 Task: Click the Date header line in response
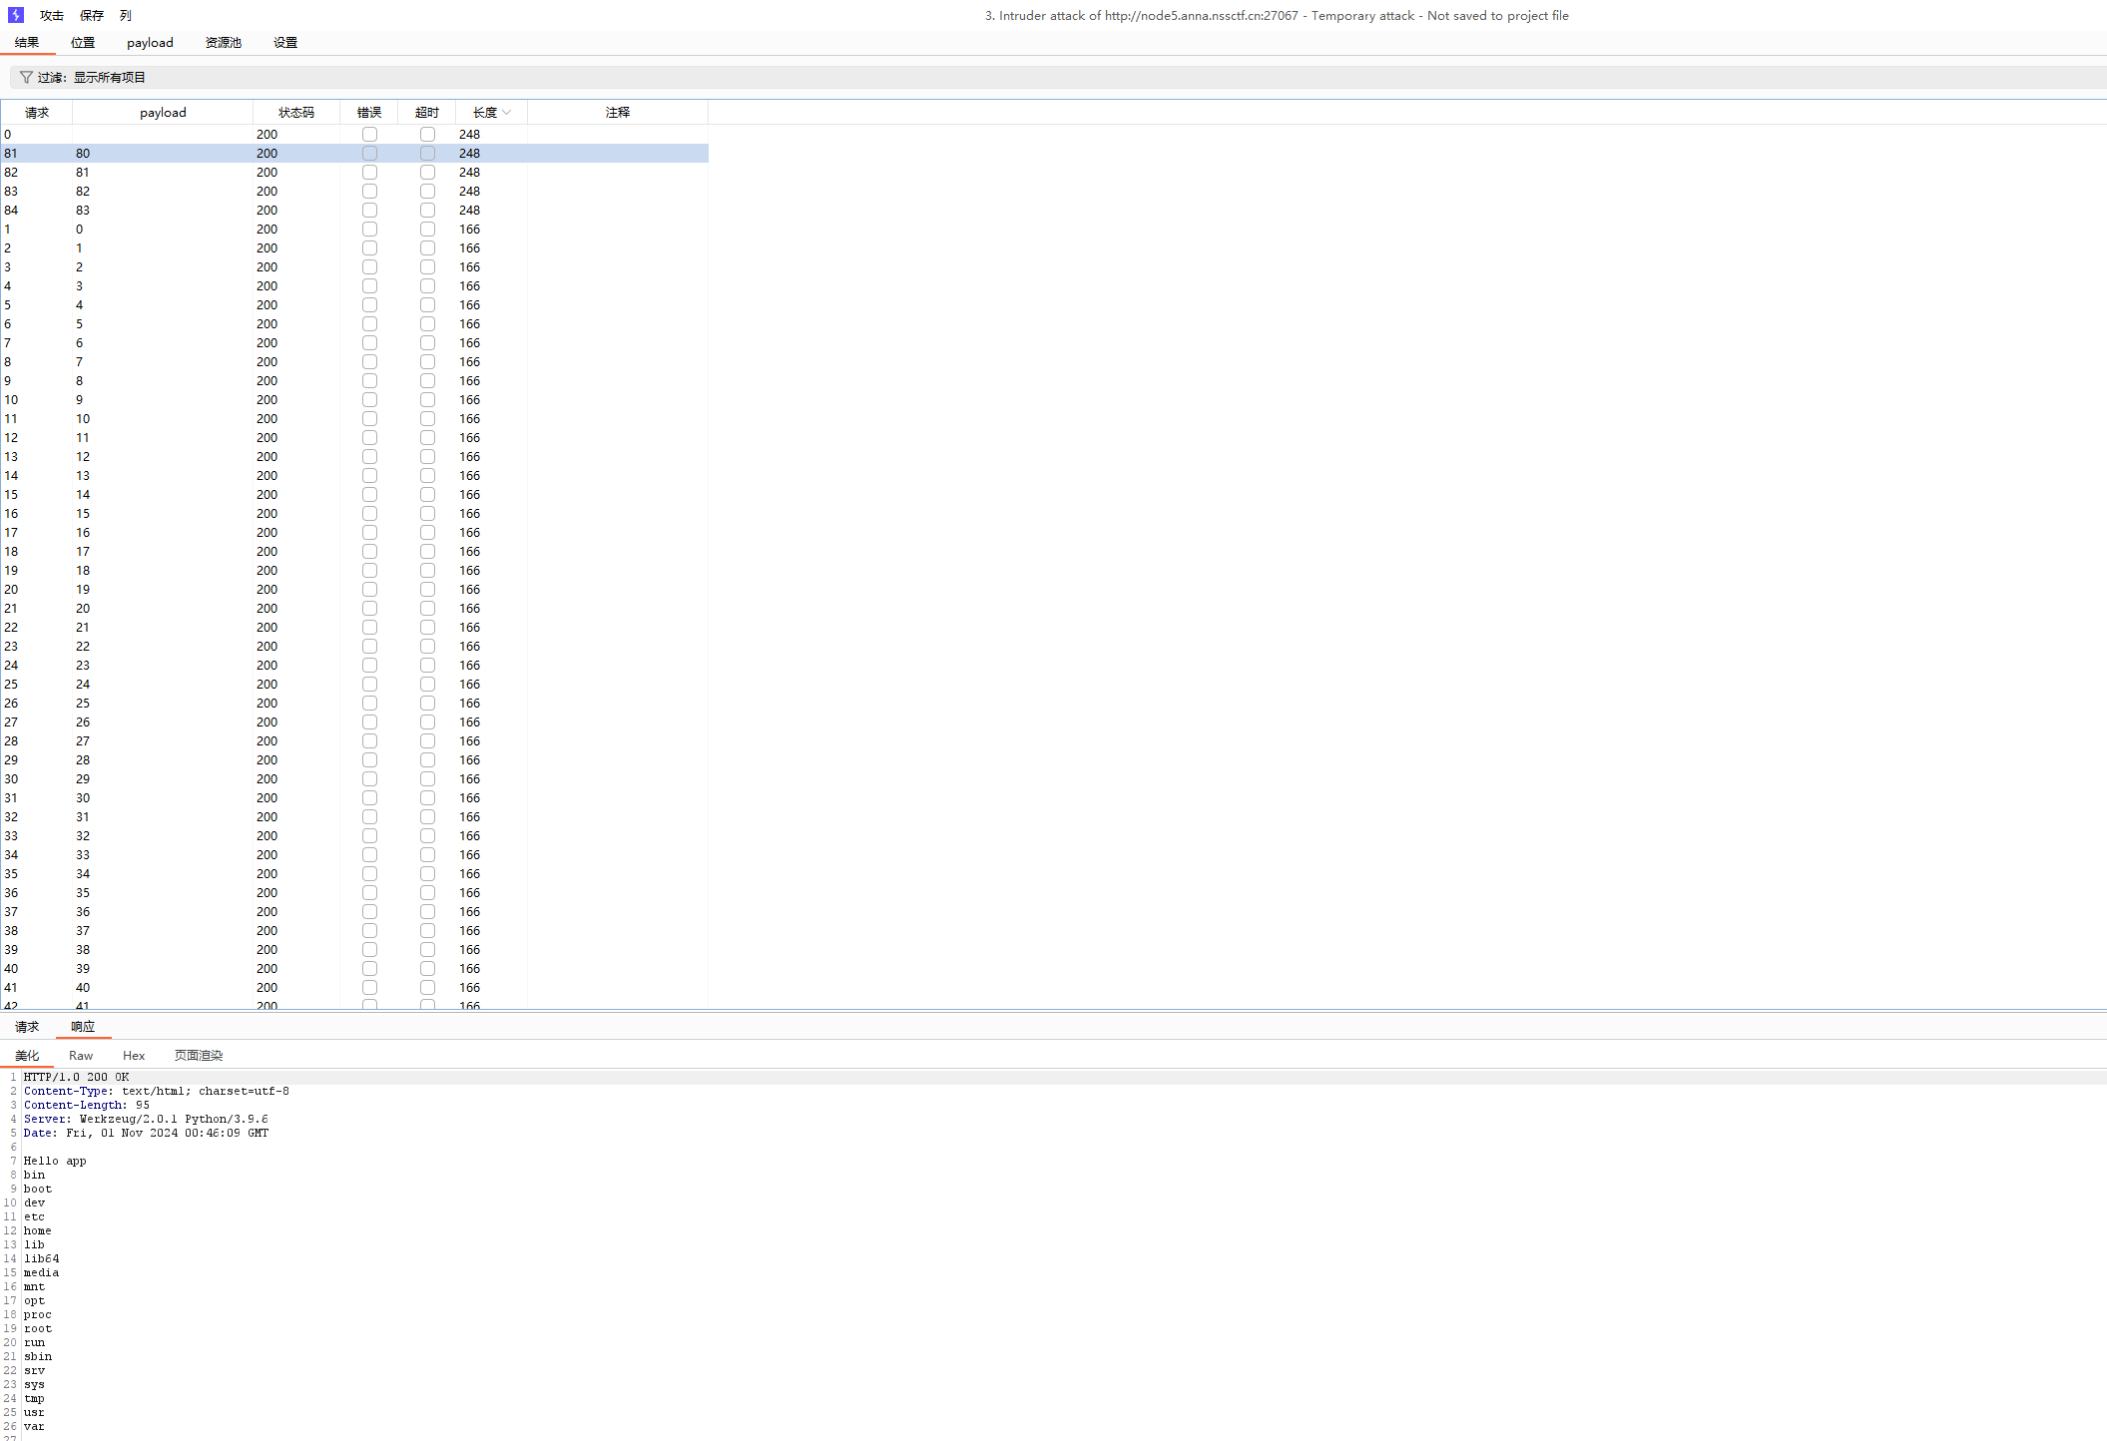tap(146, 1133)
